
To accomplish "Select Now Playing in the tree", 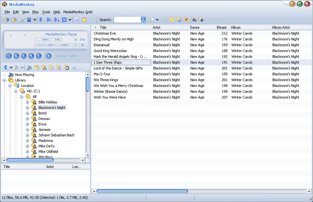I will pyautogui.click(x=25, y=75).
